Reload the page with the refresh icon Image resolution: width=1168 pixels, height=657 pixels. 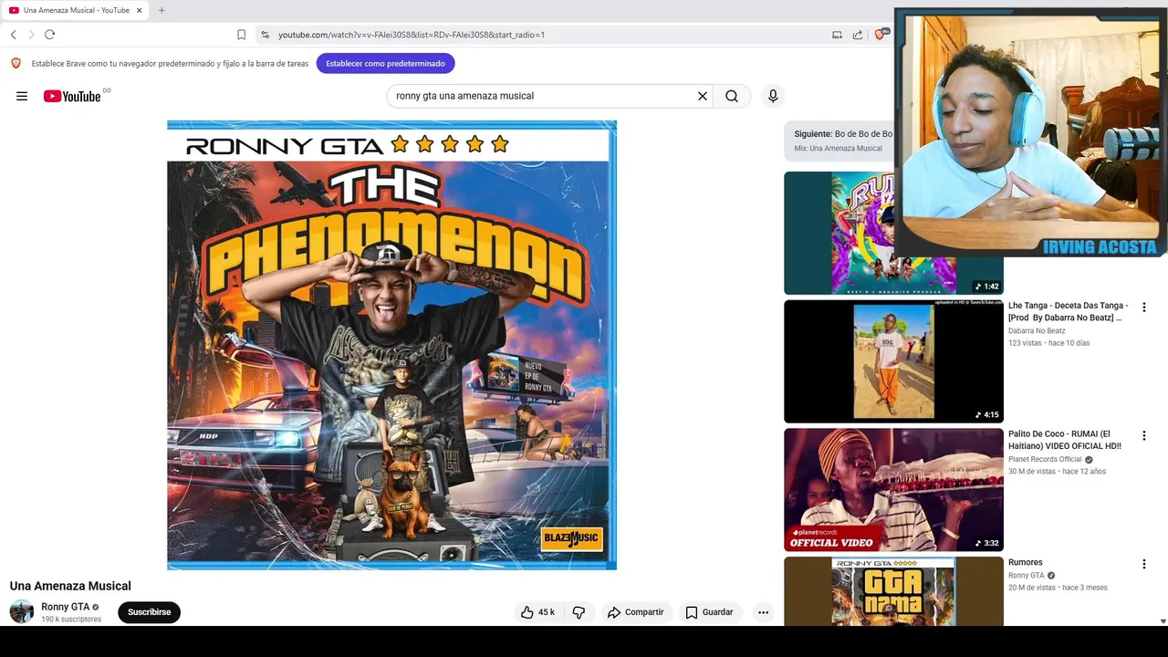pyautogui.click(x=49, y=35)
